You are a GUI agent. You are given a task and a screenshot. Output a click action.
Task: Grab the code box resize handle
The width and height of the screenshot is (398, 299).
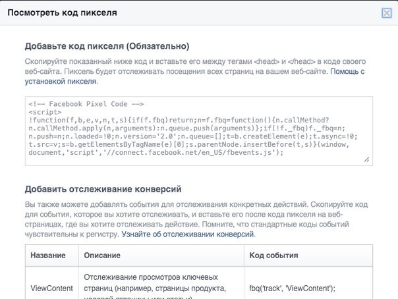[x=366, y=159]
